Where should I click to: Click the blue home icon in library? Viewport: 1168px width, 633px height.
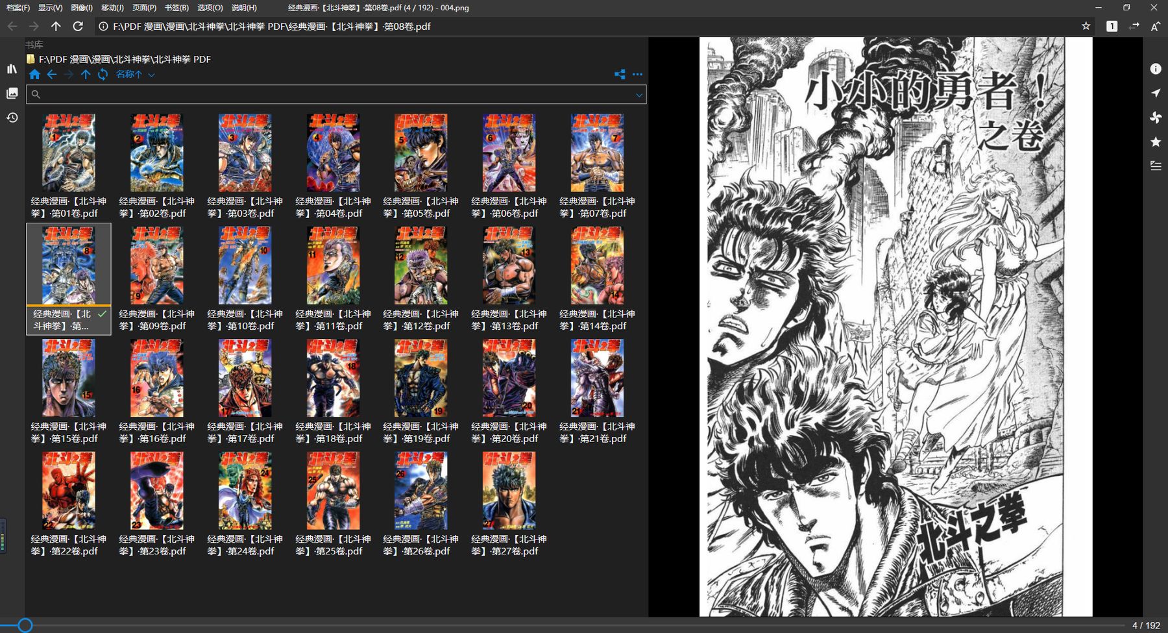[34, 75]
